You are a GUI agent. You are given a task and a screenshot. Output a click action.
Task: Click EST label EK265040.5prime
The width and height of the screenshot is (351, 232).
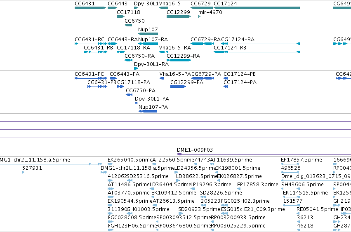130,160
